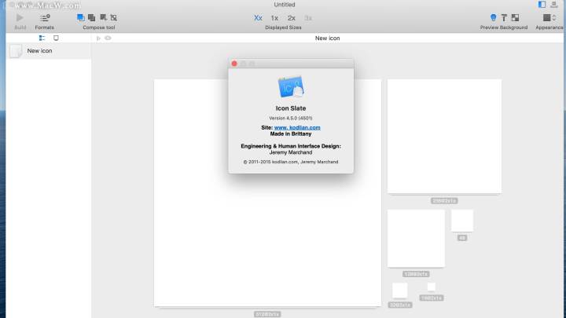566x318 pixels.
Task: Open the Appearance dropdown
Action: pyautogui.click(x=549, y=17)
